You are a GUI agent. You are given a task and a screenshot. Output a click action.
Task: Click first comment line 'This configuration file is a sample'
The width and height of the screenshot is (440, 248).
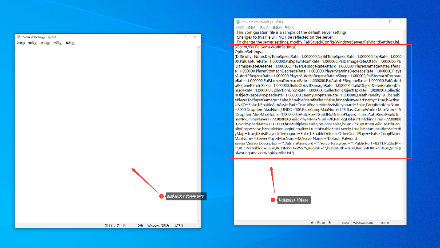click(291, 32)
